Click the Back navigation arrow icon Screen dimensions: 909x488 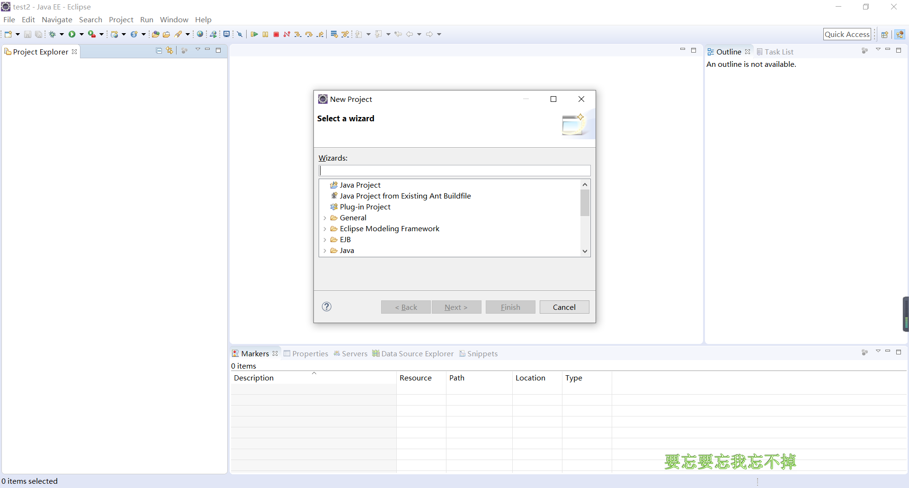click(x=410, y=34)
